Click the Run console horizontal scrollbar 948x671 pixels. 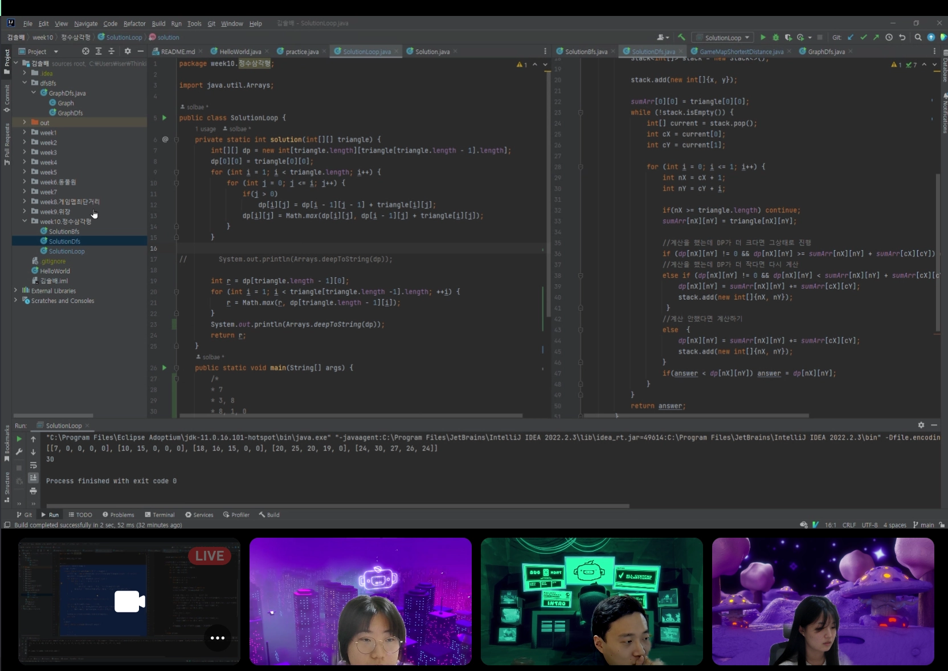click(x=337, y=506)
